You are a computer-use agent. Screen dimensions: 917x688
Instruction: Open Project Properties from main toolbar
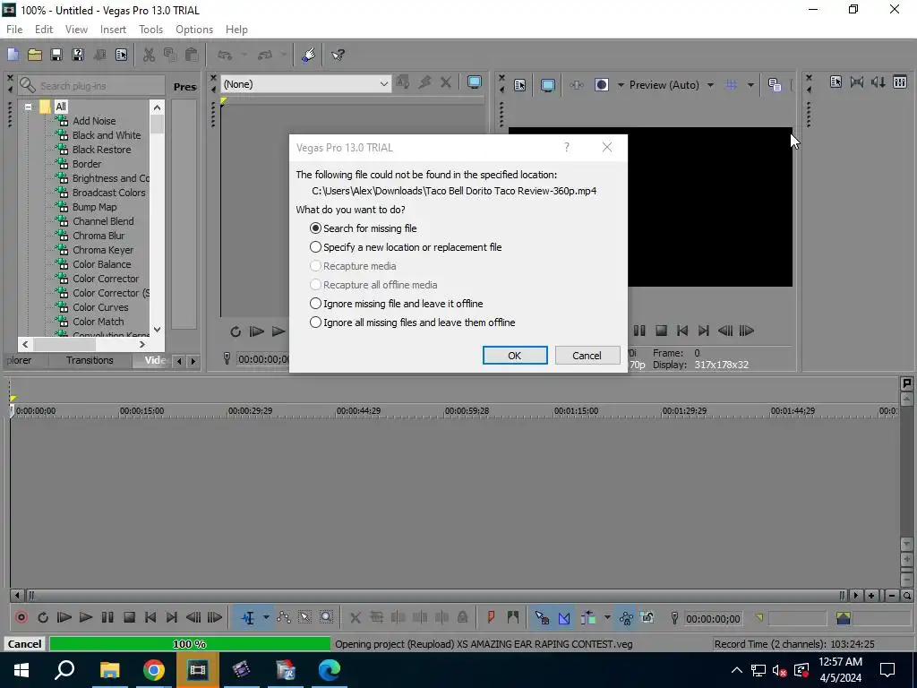(121, 55)
